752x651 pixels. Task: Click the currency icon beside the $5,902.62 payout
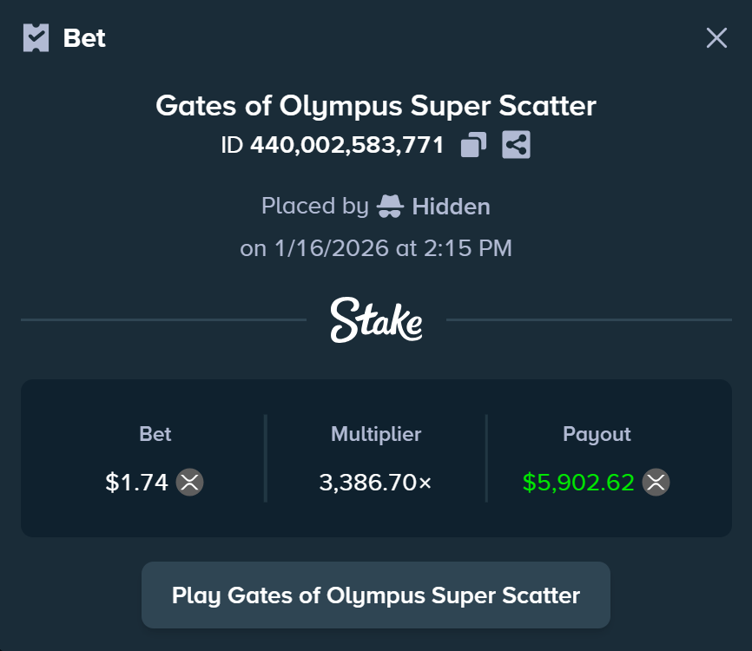(x=656, y=482)
